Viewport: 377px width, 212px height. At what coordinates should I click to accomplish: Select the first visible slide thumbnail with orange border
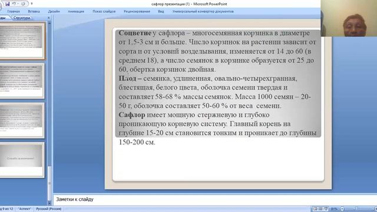click(22, 41)
